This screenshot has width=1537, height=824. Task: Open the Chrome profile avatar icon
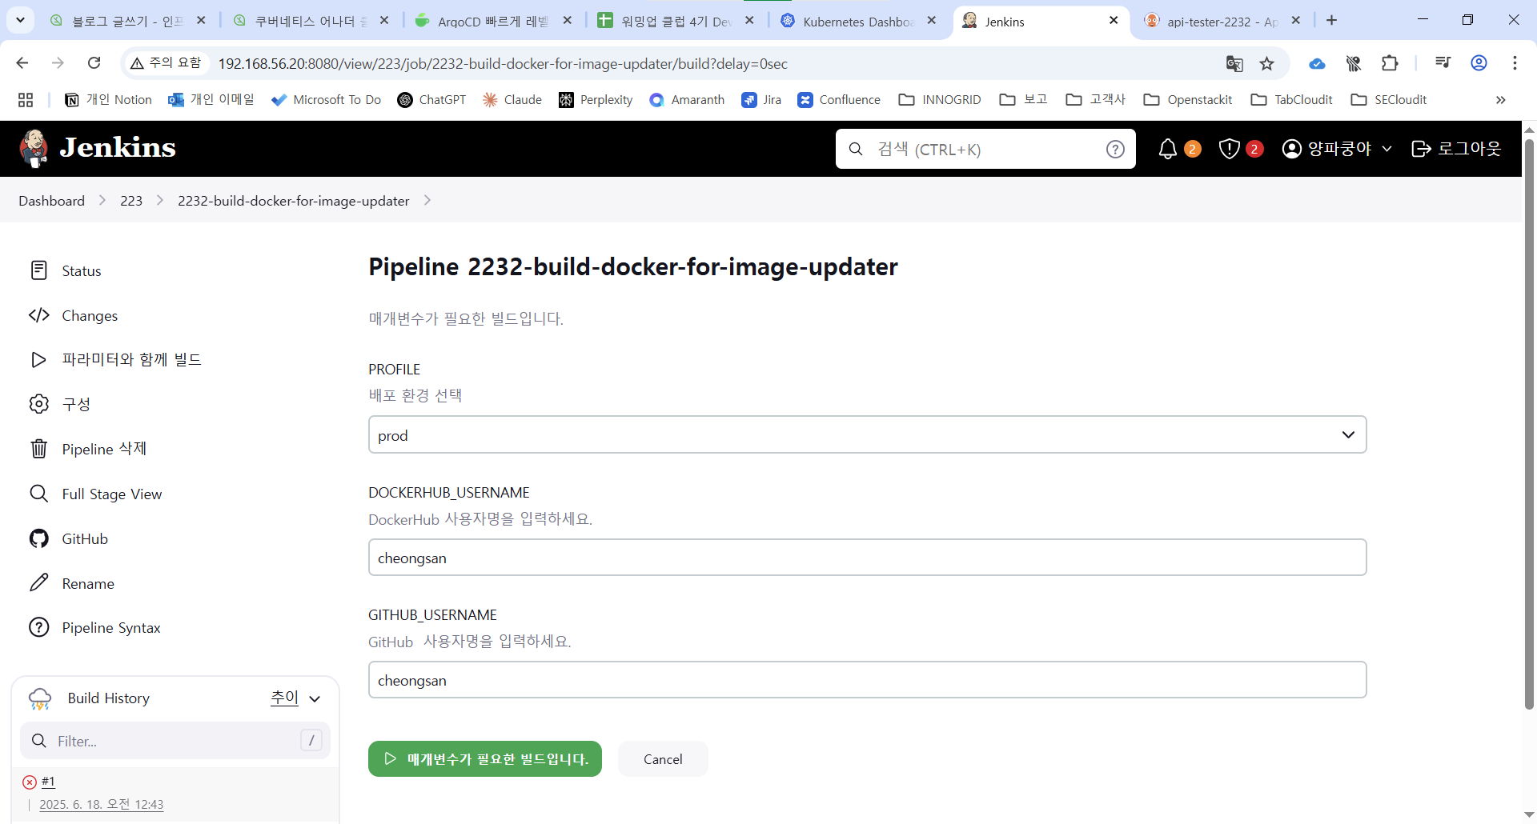pos(1479,63)
